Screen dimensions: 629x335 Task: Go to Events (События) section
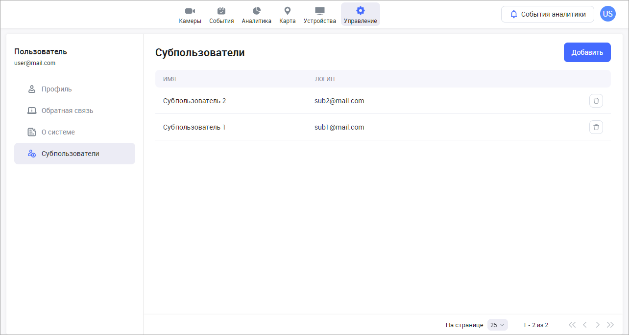coord(221,15)
